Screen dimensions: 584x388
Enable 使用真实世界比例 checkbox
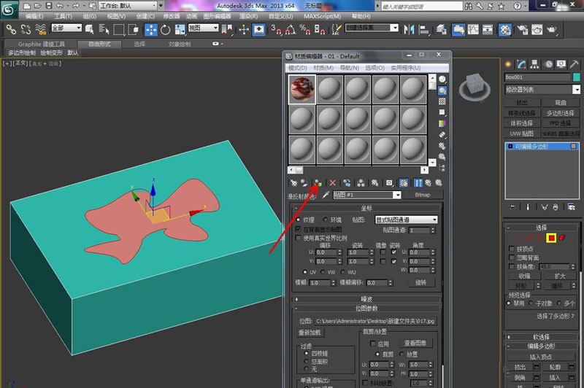pos(298,238)
